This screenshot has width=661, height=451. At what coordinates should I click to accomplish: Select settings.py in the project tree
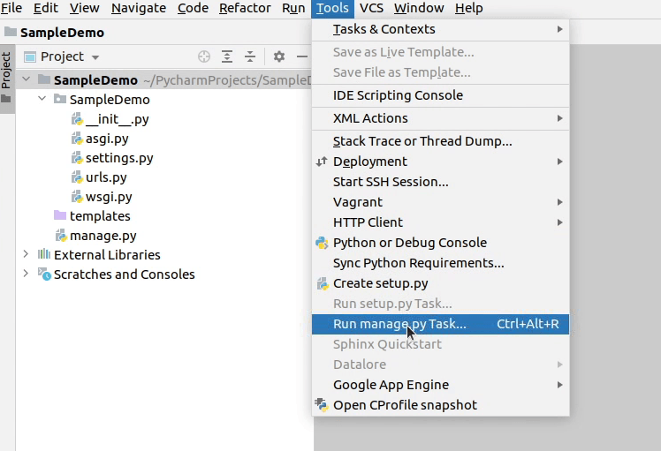tap(118, 158)
